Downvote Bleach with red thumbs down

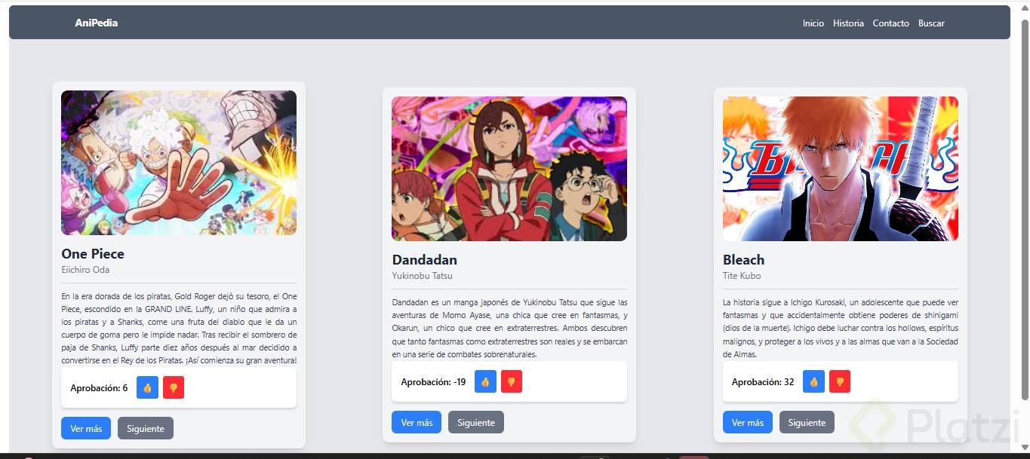coord(840,381)
